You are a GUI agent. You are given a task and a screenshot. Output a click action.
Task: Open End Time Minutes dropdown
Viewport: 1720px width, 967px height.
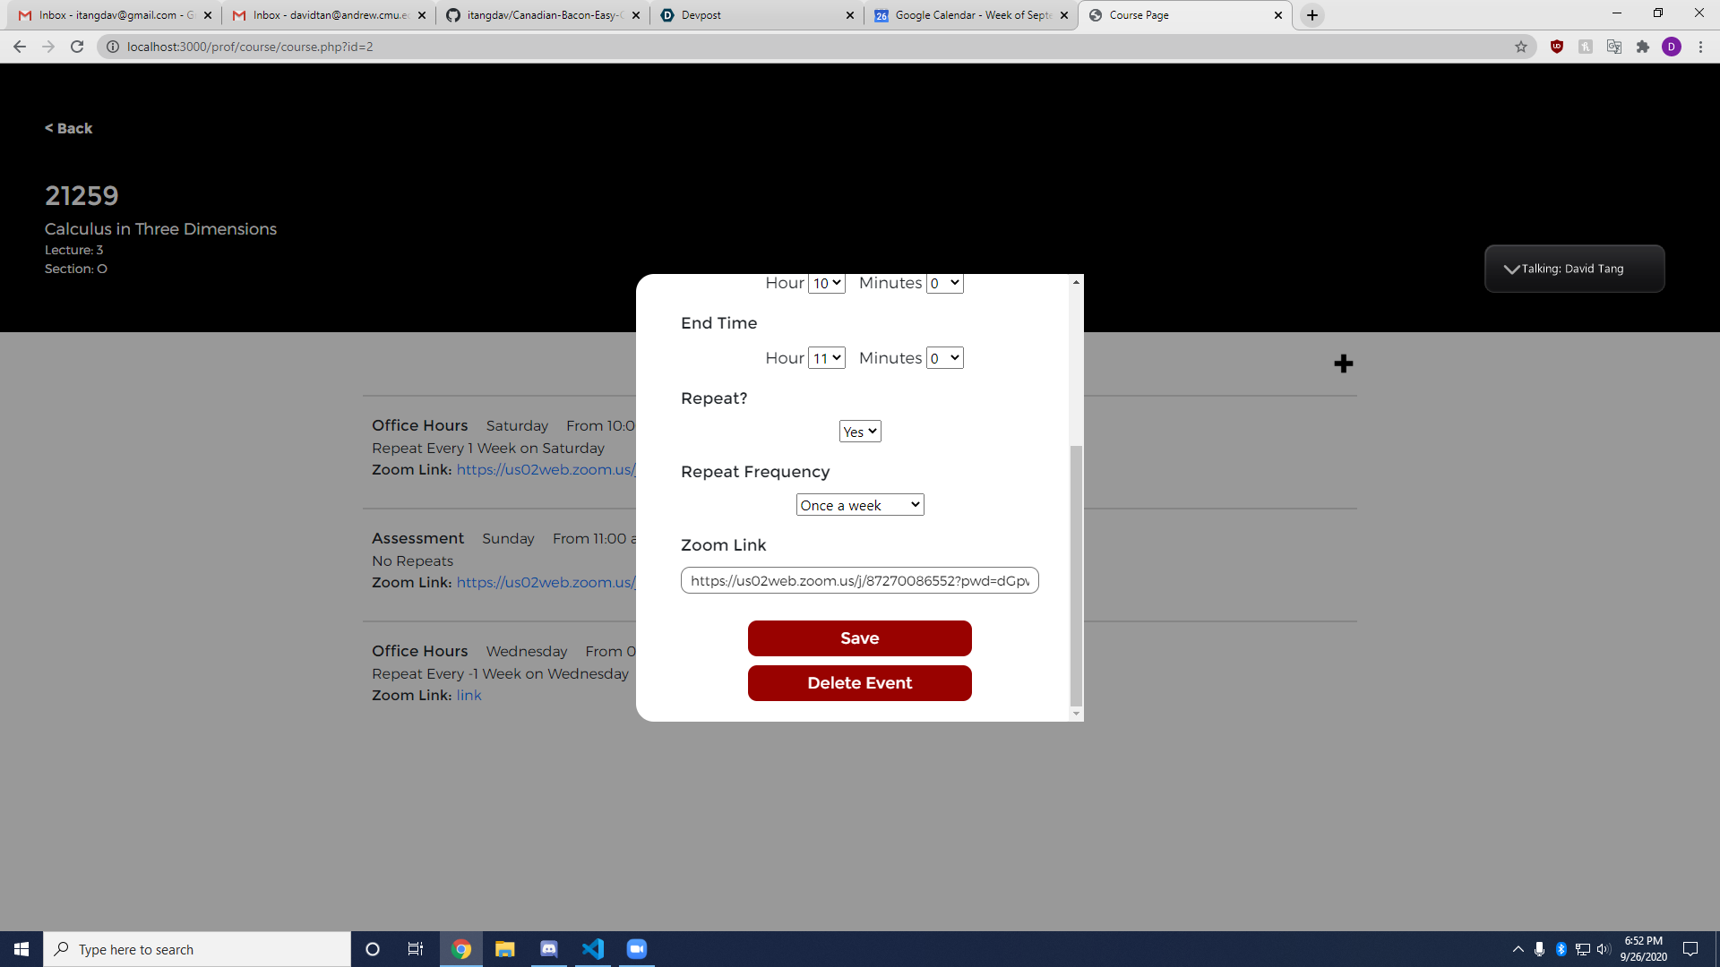[945, 358]
